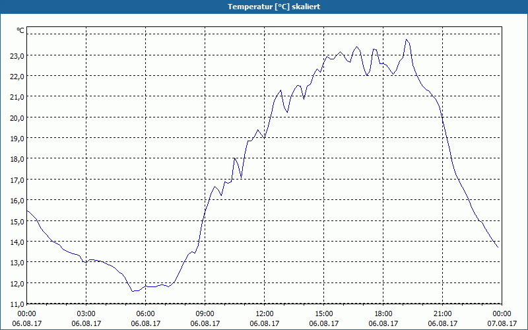
Task: Select the 22,0 y-axis label
Action: click(x=17, y=77)
